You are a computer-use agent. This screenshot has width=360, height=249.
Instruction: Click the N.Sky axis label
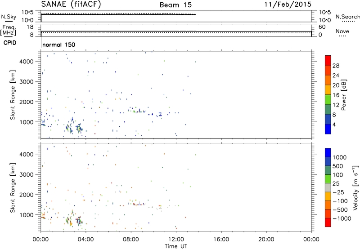point(9,17)
